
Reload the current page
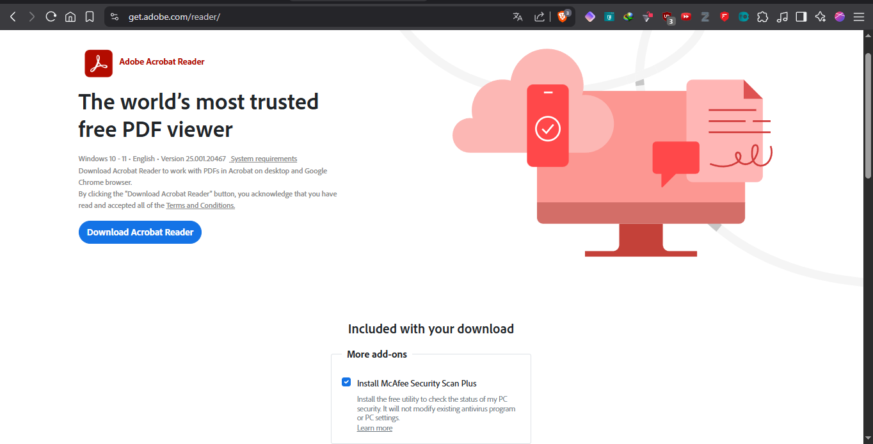point(51,17)
